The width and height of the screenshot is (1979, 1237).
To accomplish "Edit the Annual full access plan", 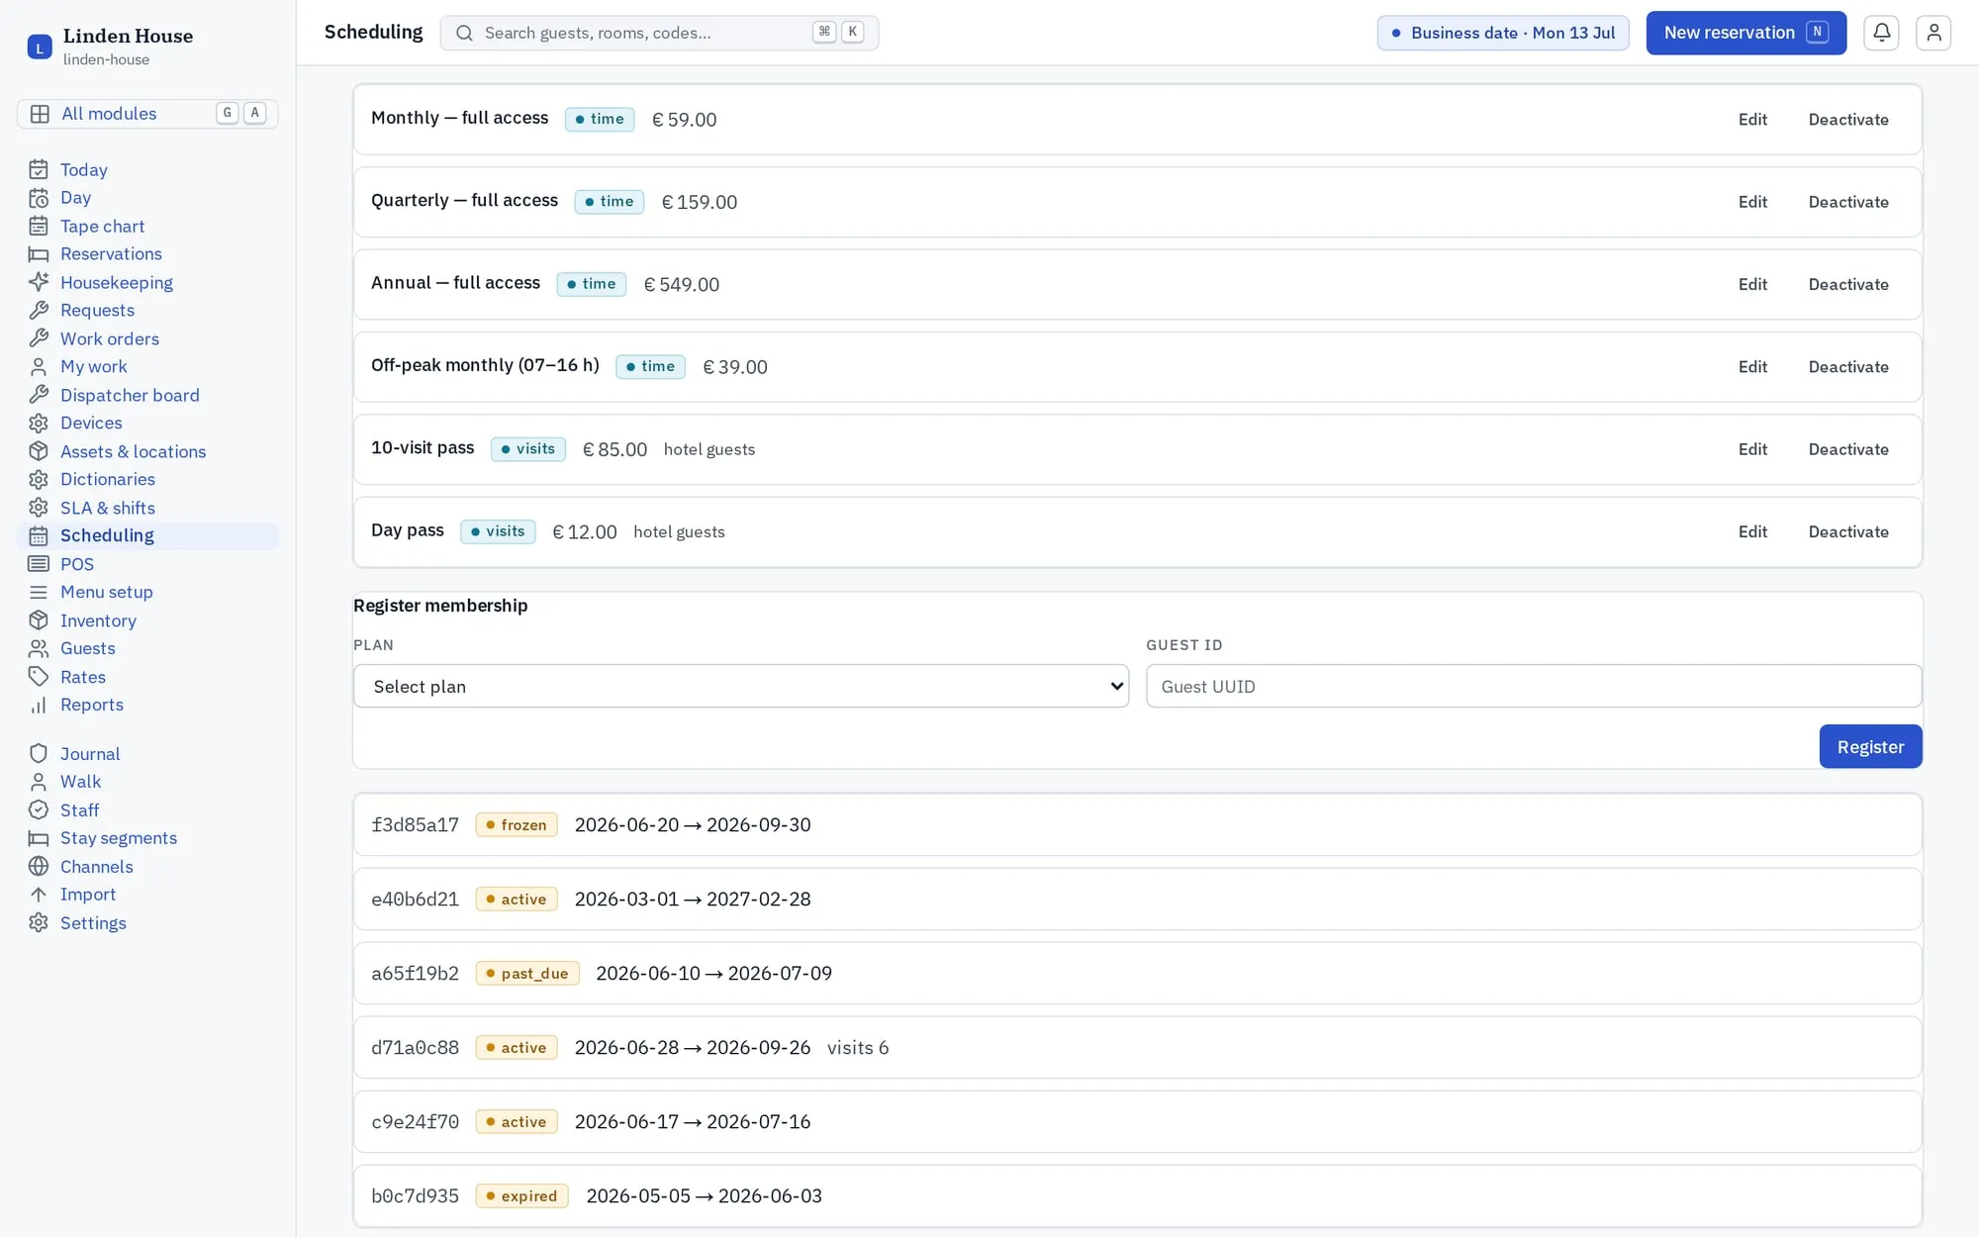I will [x=1752, y=284].
